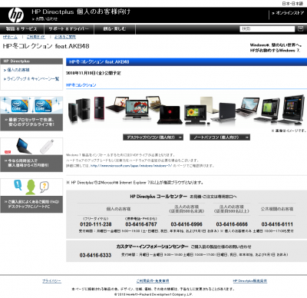Click the Windows 7 promo text at top right
307x298 pixels.
point(276,48)
